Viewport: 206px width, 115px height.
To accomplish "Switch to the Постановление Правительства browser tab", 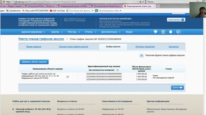I will click(106, 6).
